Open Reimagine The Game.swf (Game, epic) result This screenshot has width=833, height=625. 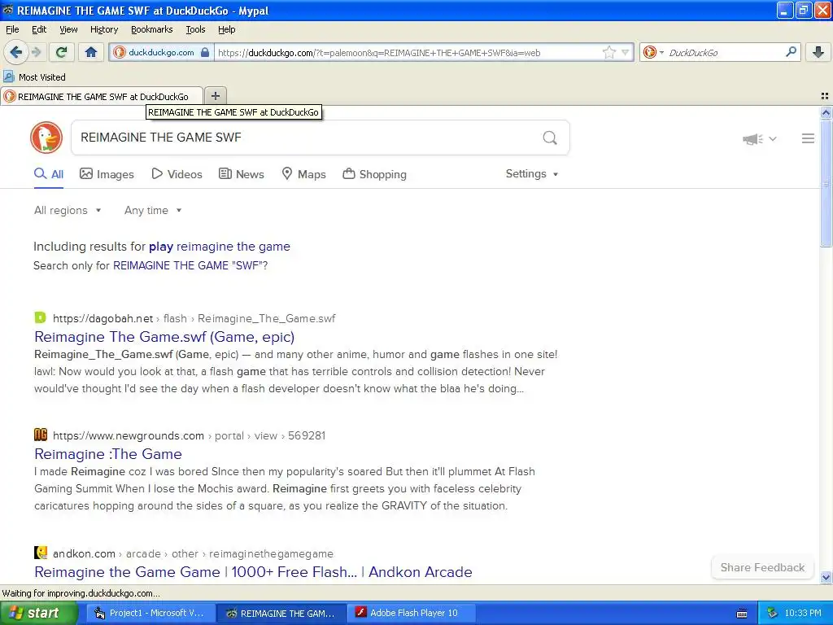tap(164, 337)
